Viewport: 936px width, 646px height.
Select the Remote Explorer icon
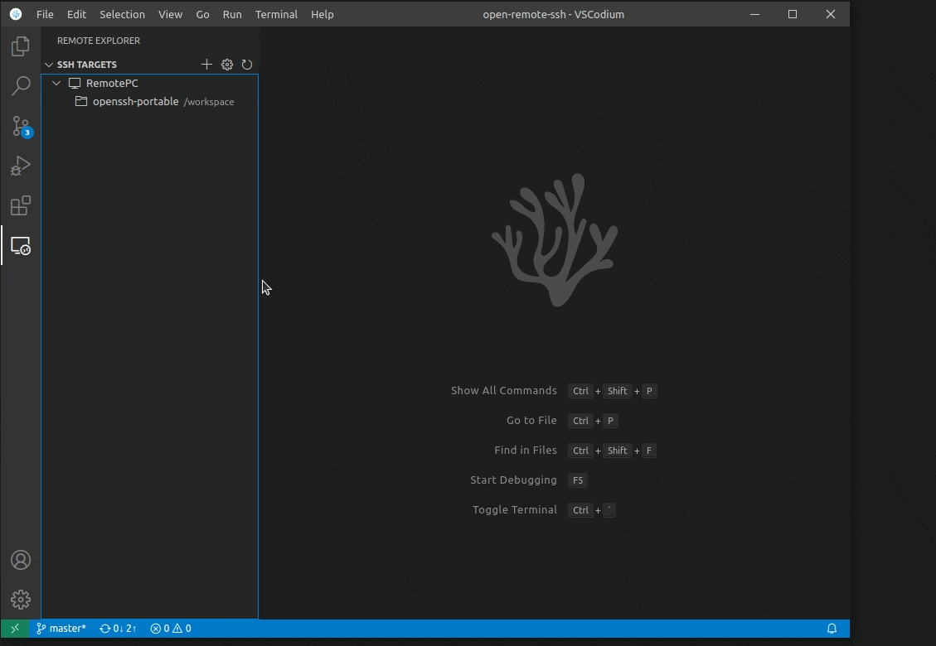point(20,245)
